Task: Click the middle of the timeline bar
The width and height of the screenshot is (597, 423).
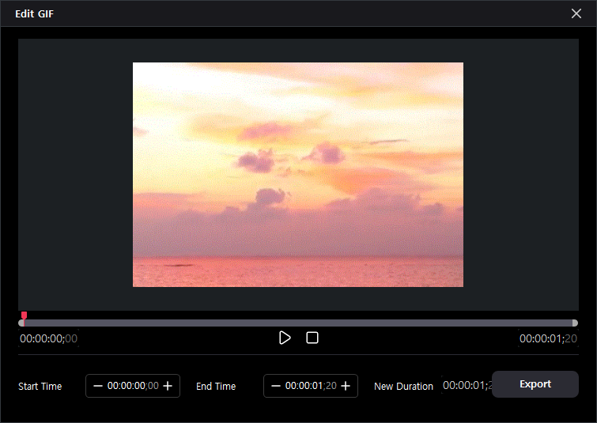Action: pos(298,323)
